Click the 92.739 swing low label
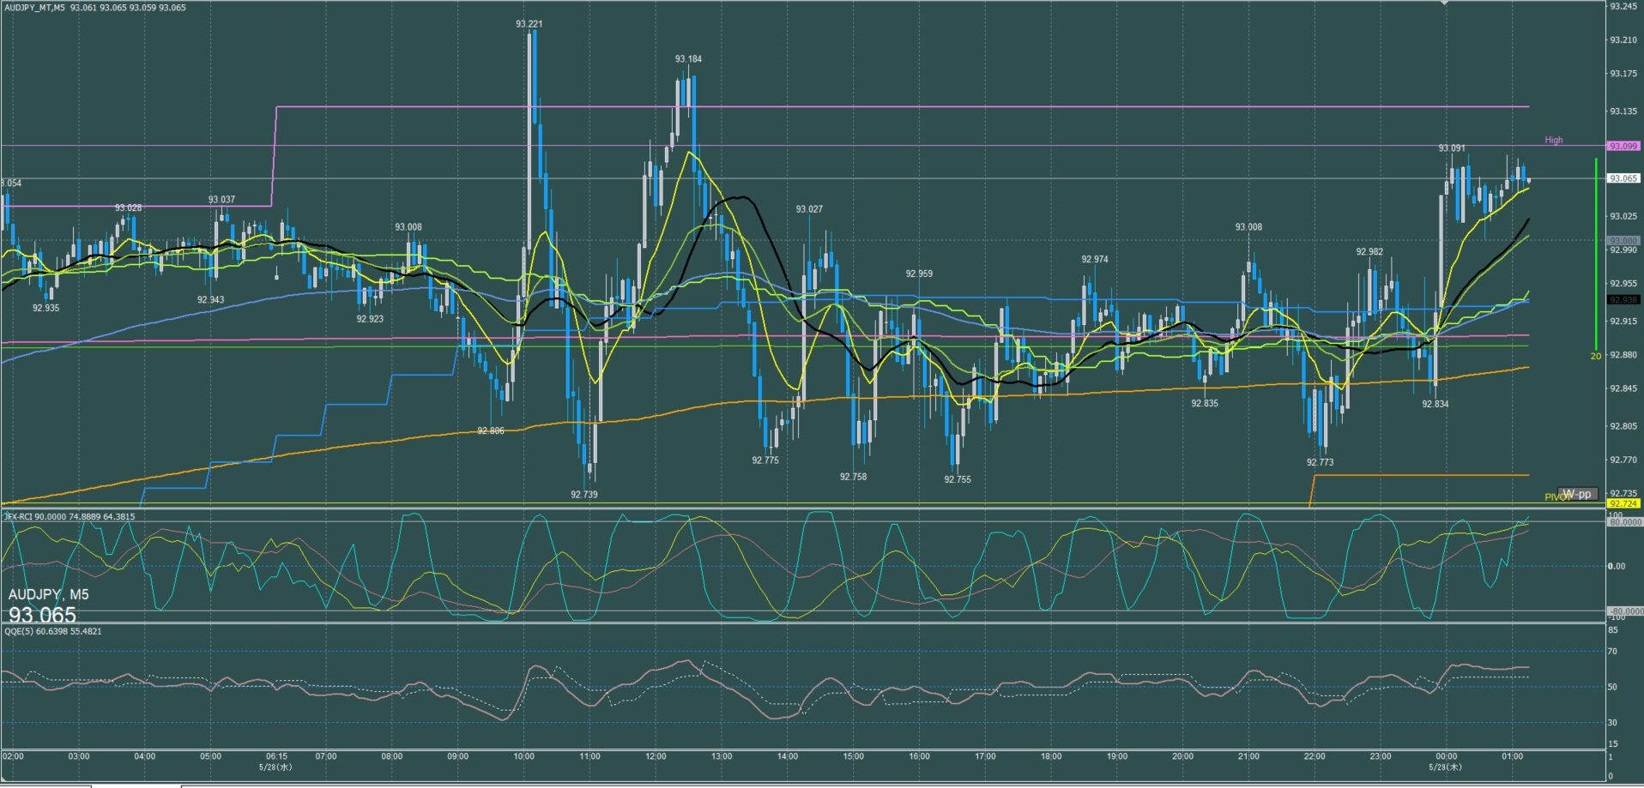This screenshot has width=1644, height=788. pos(584,495)
